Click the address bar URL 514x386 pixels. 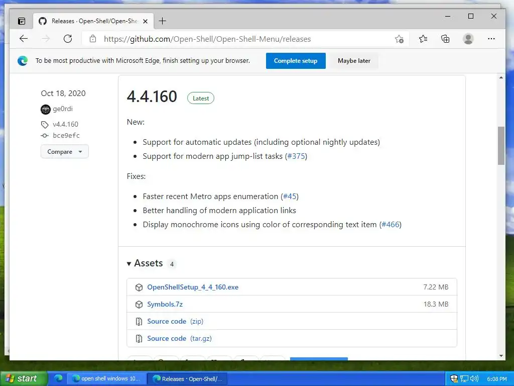[207, 39]
